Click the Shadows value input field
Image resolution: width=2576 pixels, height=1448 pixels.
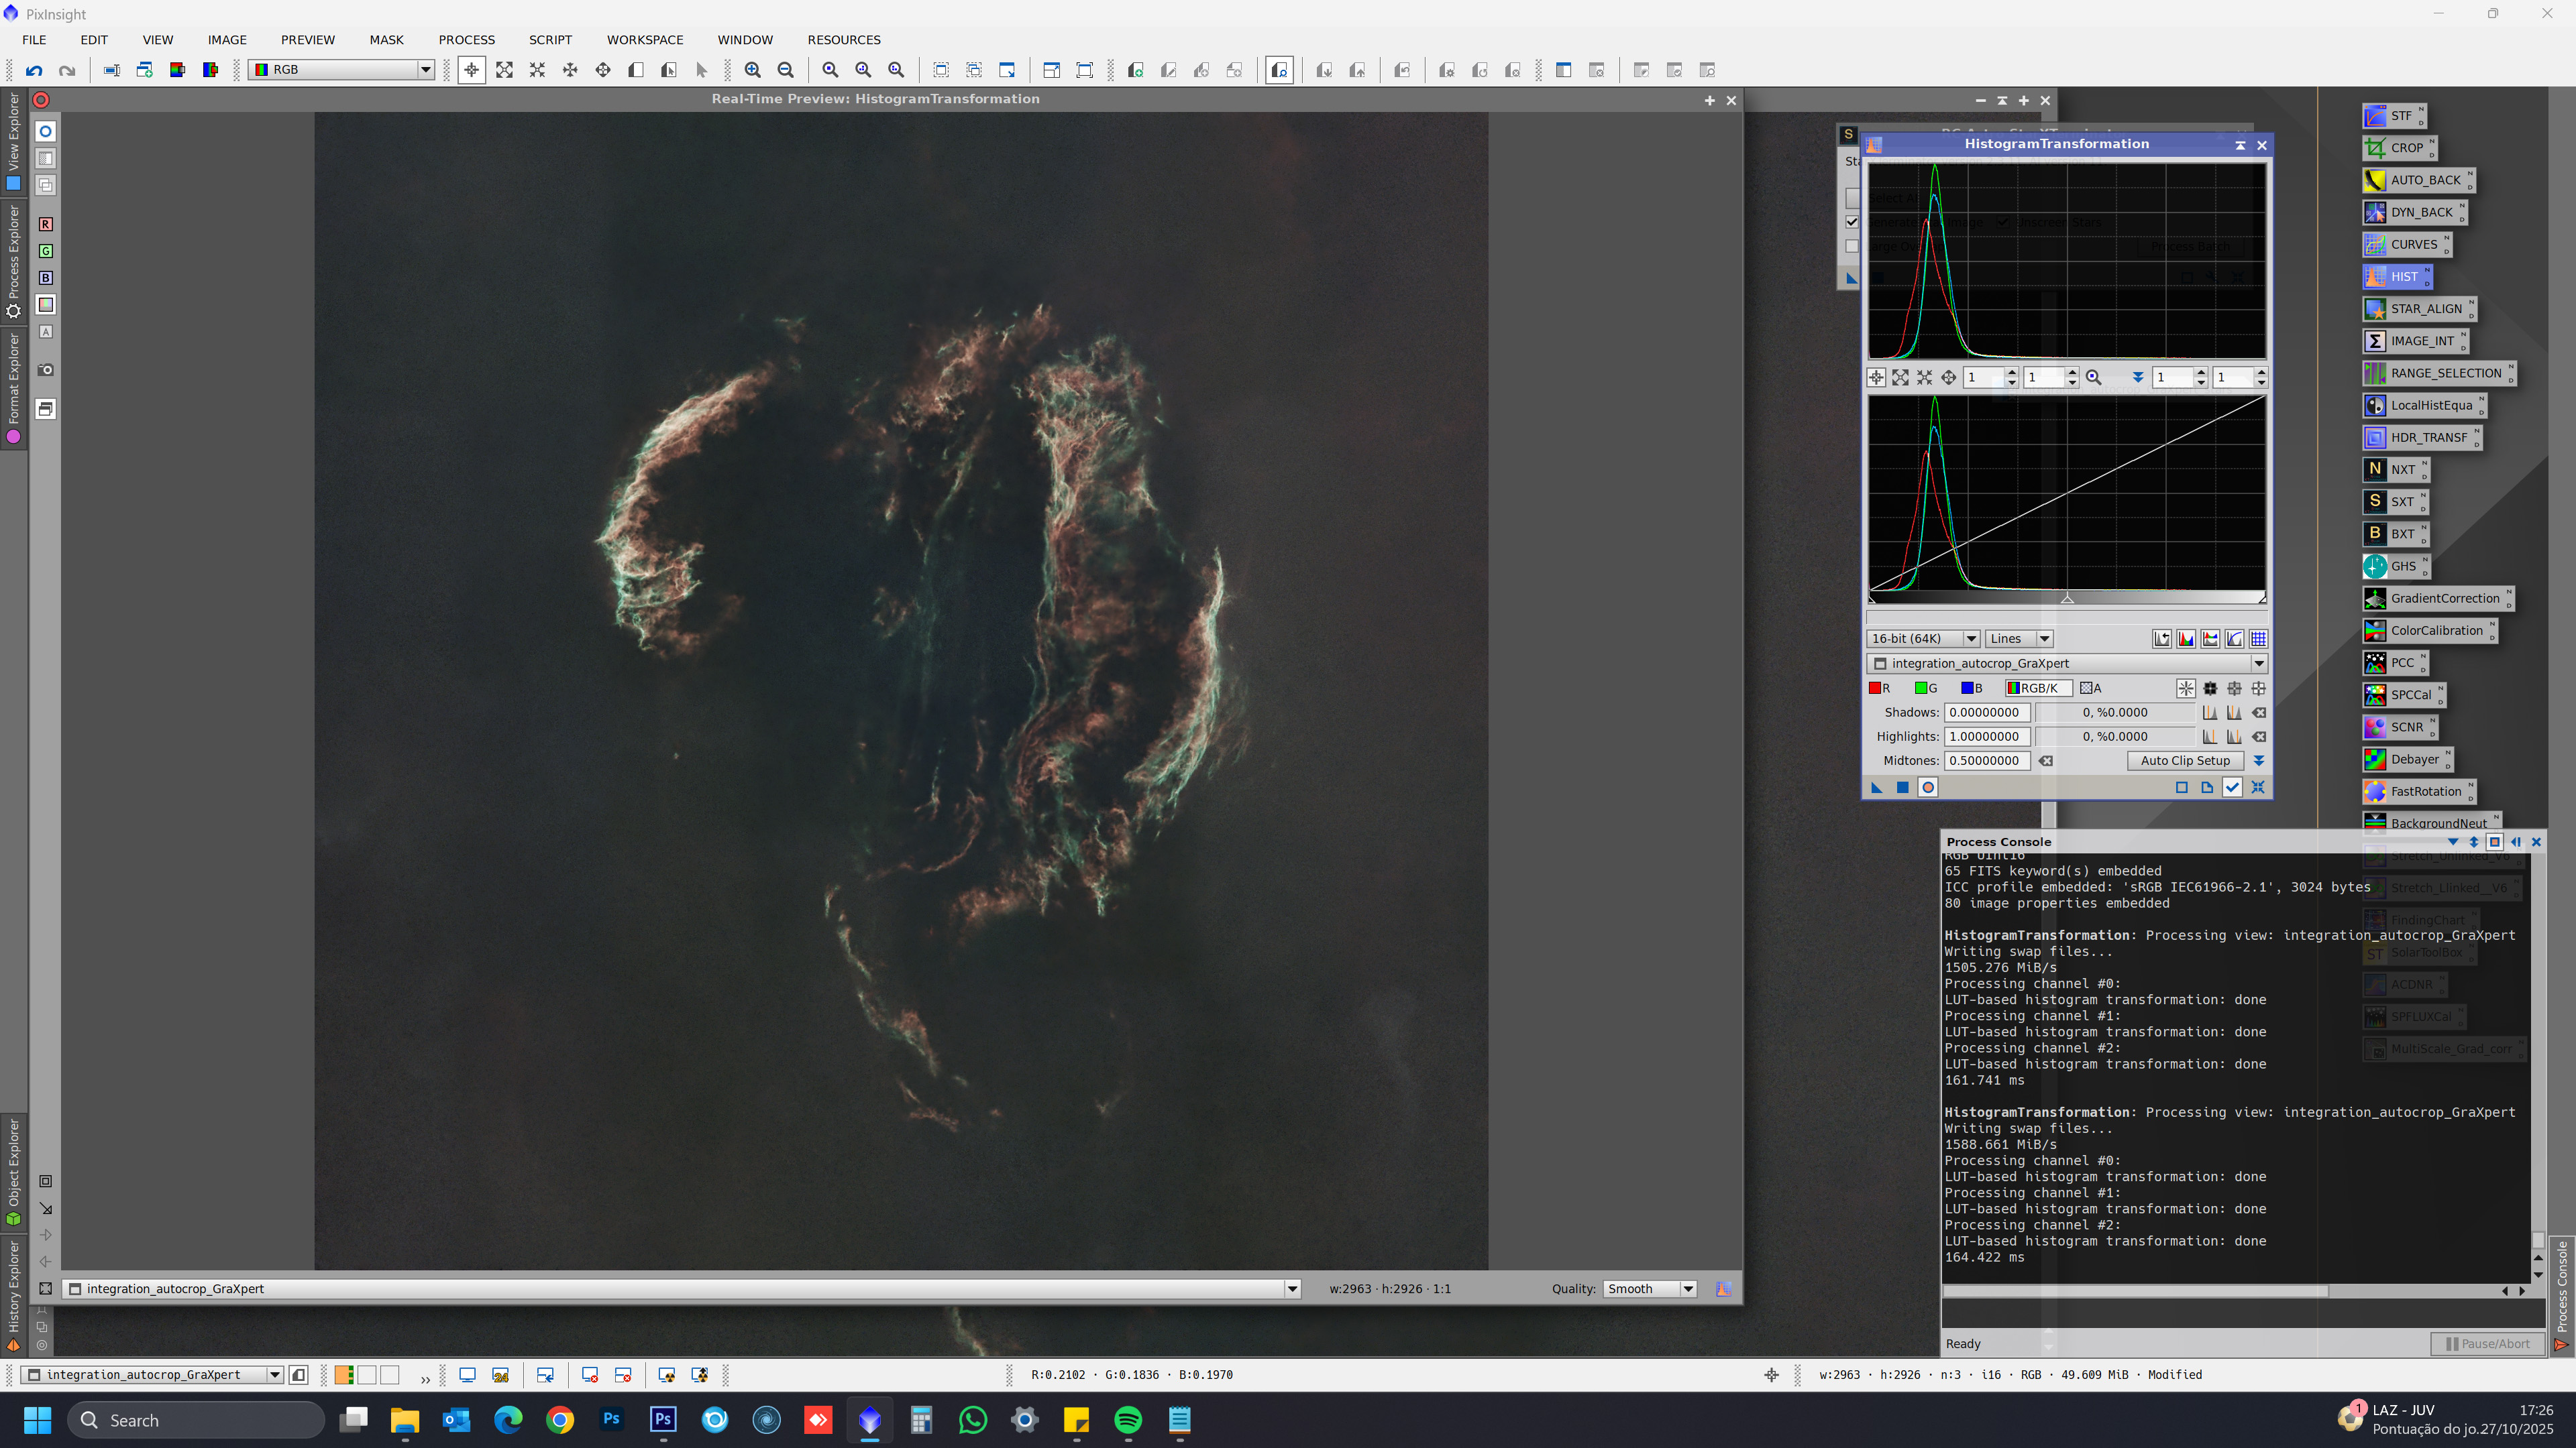[x=1985, y=713]
